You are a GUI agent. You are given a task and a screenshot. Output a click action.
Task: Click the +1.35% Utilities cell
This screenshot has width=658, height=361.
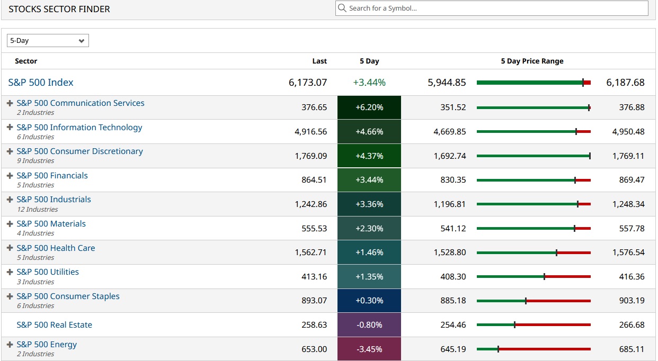[369, 276]
